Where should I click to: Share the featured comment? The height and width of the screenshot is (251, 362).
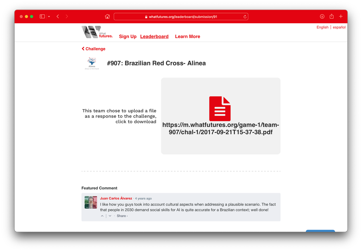pos(122,216)
